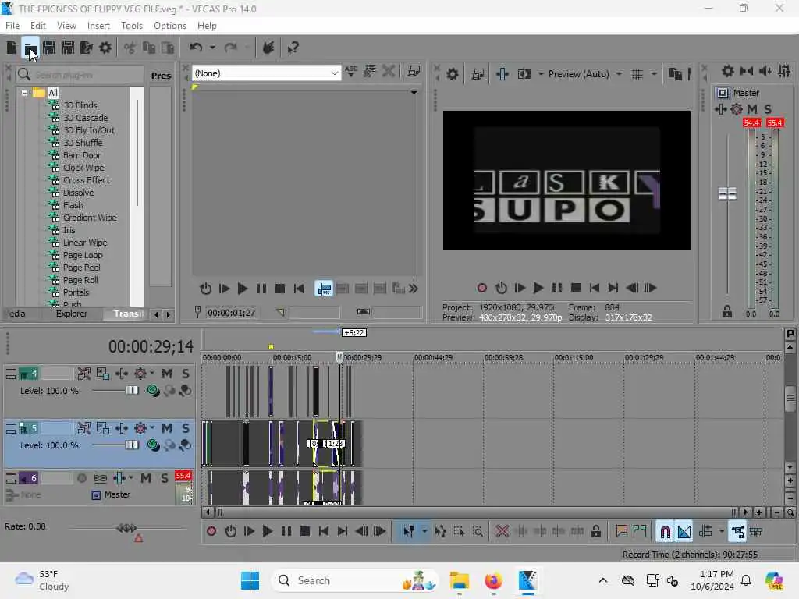Click the Normal Edit Tool icon
The image size is (799, 599).
(x=408, y=532)
